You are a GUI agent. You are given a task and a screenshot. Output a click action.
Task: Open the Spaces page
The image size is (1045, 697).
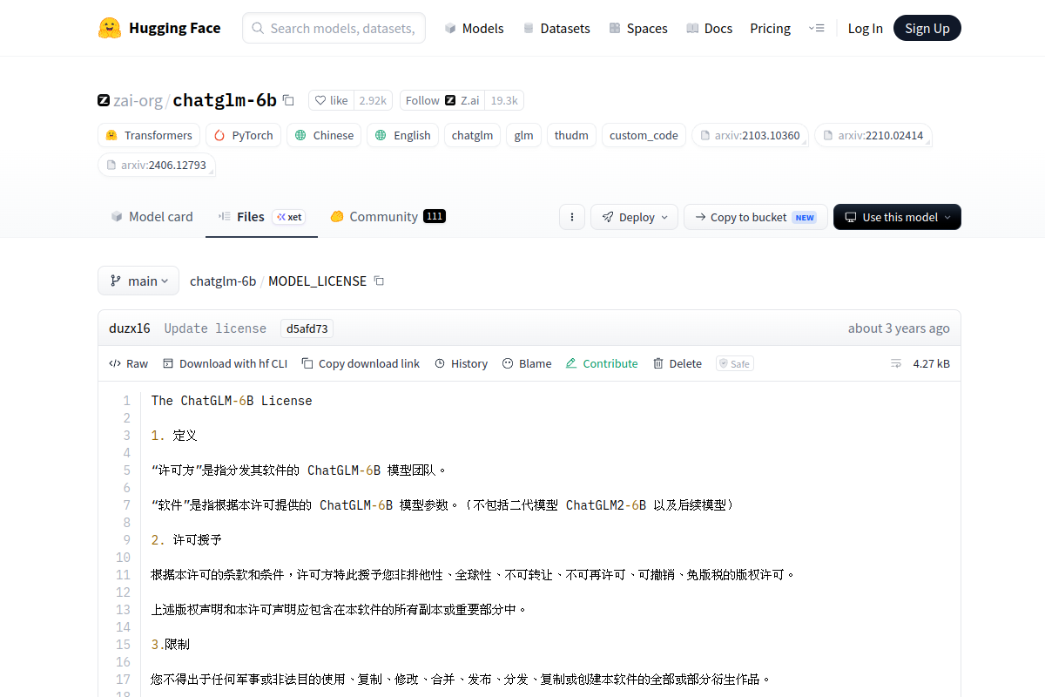click(x=638, y=28)
